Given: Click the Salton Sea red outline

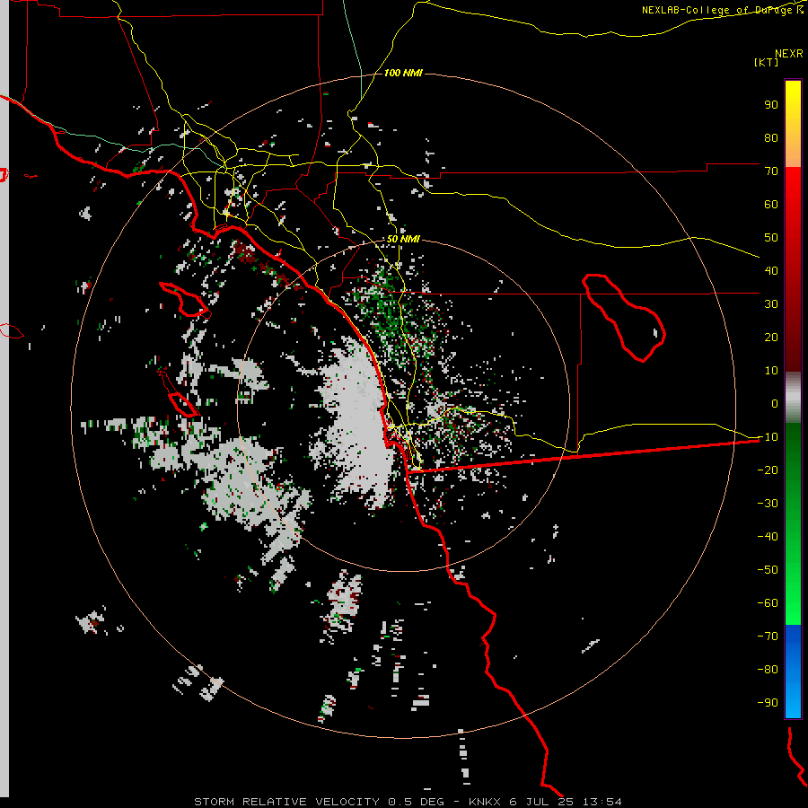Looking at the screenshot, I should pyautogui.click(x=623, y=317).
